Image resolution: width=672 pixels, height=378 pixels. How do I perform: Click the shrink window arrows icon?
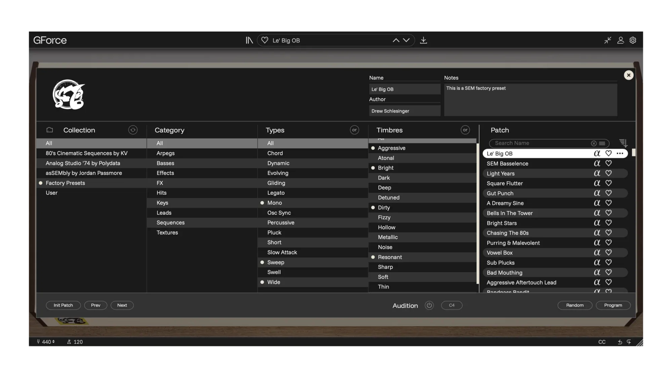607,40
